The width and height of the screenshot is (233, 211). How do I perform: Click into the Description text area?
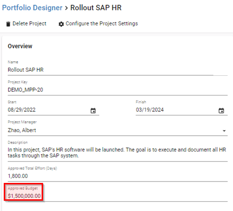pyautogui.click(x=117, y=153)
